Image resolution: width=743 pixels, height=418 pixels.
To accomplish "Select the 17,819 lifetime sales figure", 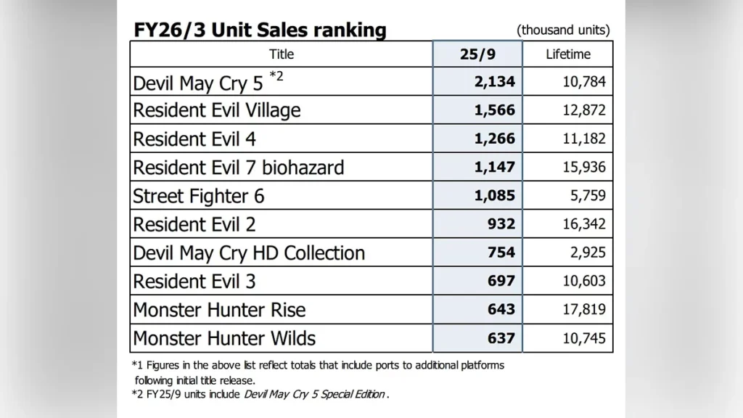I will [x=584, y=310].
